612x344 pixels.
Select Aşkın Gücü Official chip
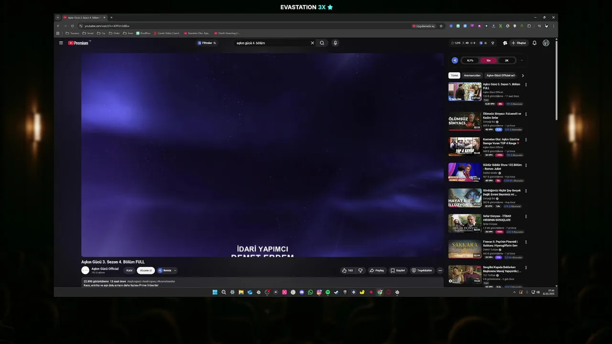(x=501, y=75)
